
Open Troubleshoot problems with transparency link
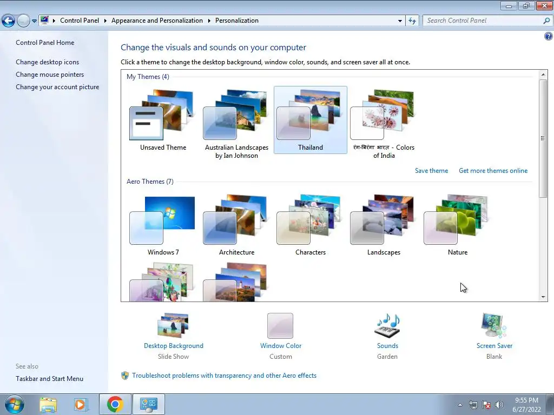[x=224, y=376]
